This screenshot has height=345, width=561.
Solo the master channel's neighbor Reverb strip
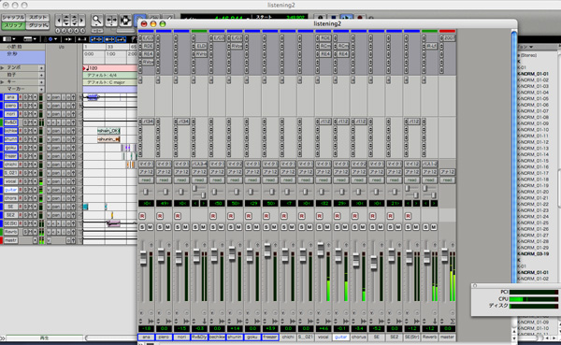point(425,227)
